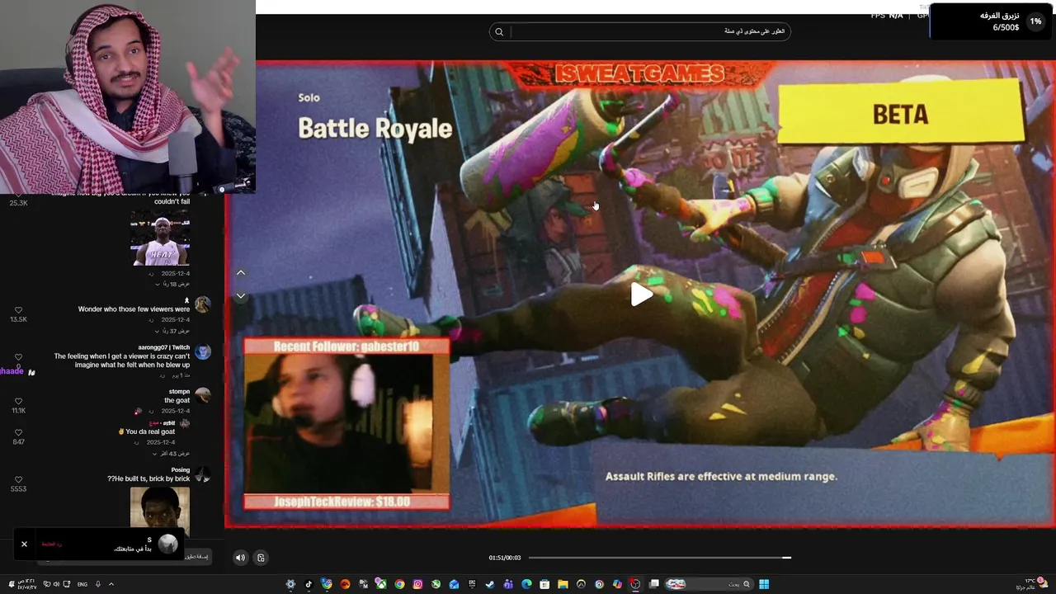This screenshot has height=594, width=1056.
Task: Open the taskbar clock and date
Action: [27, 584]
